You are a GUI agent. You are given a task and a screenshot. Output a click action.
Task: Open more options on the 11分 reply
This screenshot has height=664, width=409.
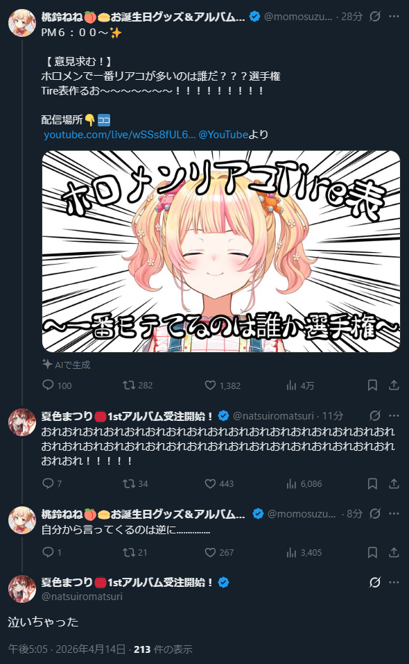coord(394,416)
